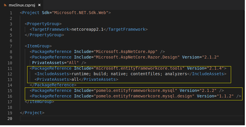The image size is (246, 127).
Task: Close the mvclinux.csproj editor tab
Action: coord(39,5)
